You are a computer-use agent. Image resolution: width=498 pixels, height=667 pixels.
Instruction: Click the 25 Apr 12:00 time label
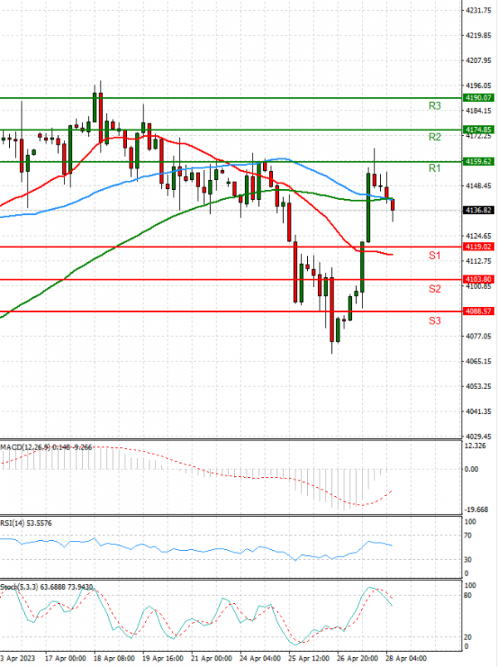[x=309, y=659]
